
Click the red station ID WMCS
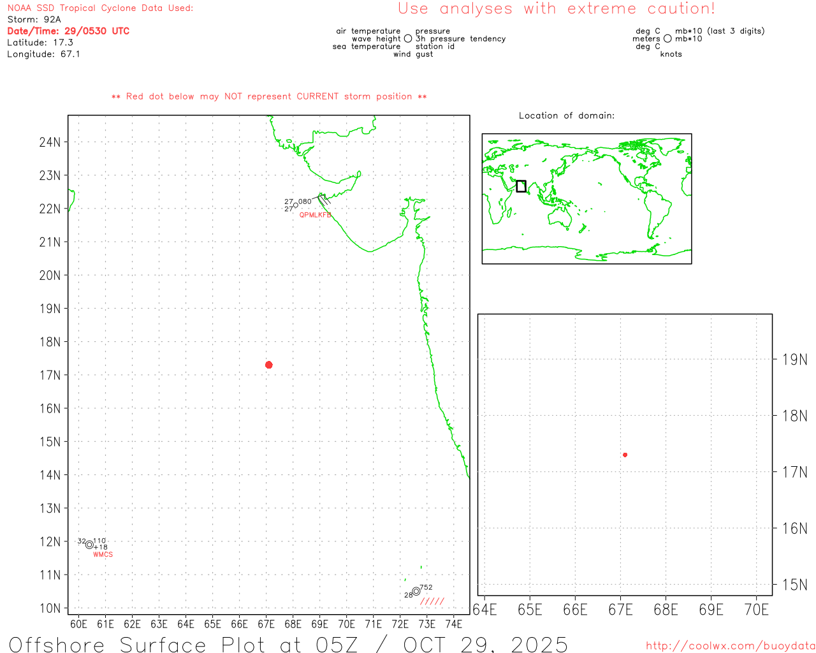point(103,555)
